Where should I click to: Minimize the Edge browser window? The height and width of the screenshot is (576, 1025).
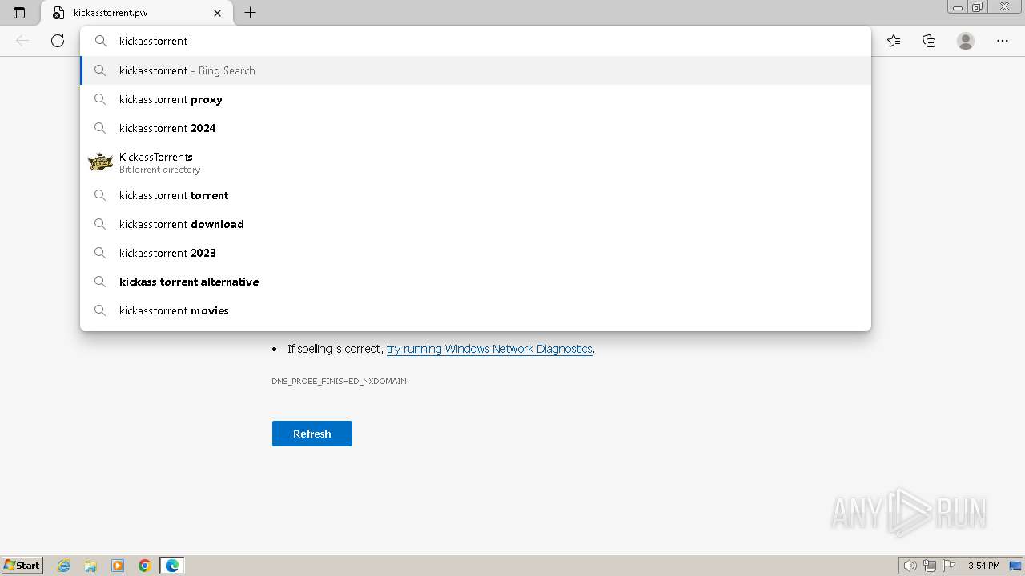click(x=957, y=7)
